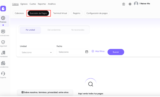
Task: Open the Cobros top menu
Action: click(15, 4)
